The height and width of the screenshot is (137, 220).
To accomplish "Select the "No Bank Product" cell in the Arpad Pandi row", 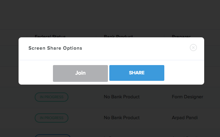I will [122, 118].
